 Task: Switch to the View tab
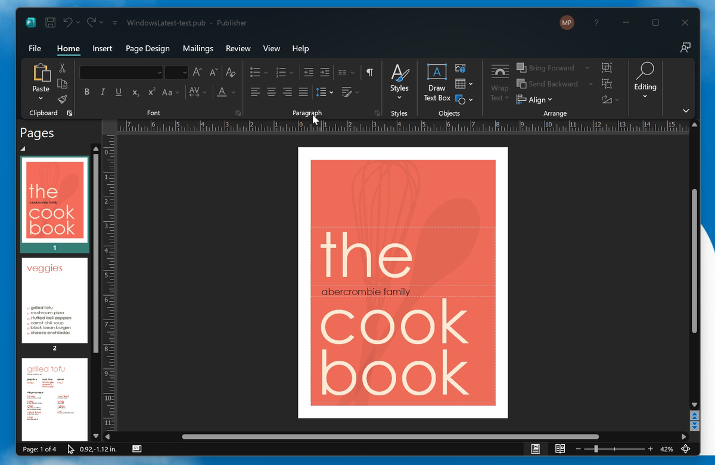[x=272, y=48]
